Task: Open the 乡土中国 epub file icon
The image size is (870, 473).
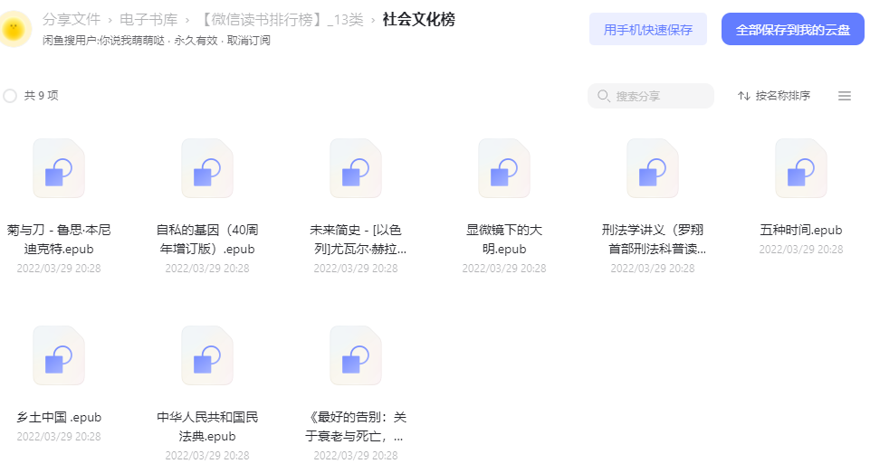Action: (x=59, y=356)
